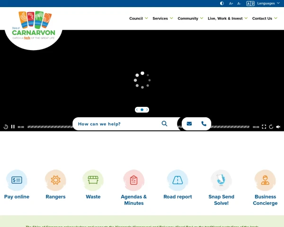This screenshot has width=284, height=227.
Task: Decrease font size with A- button
Action: [x=239, y=3]
